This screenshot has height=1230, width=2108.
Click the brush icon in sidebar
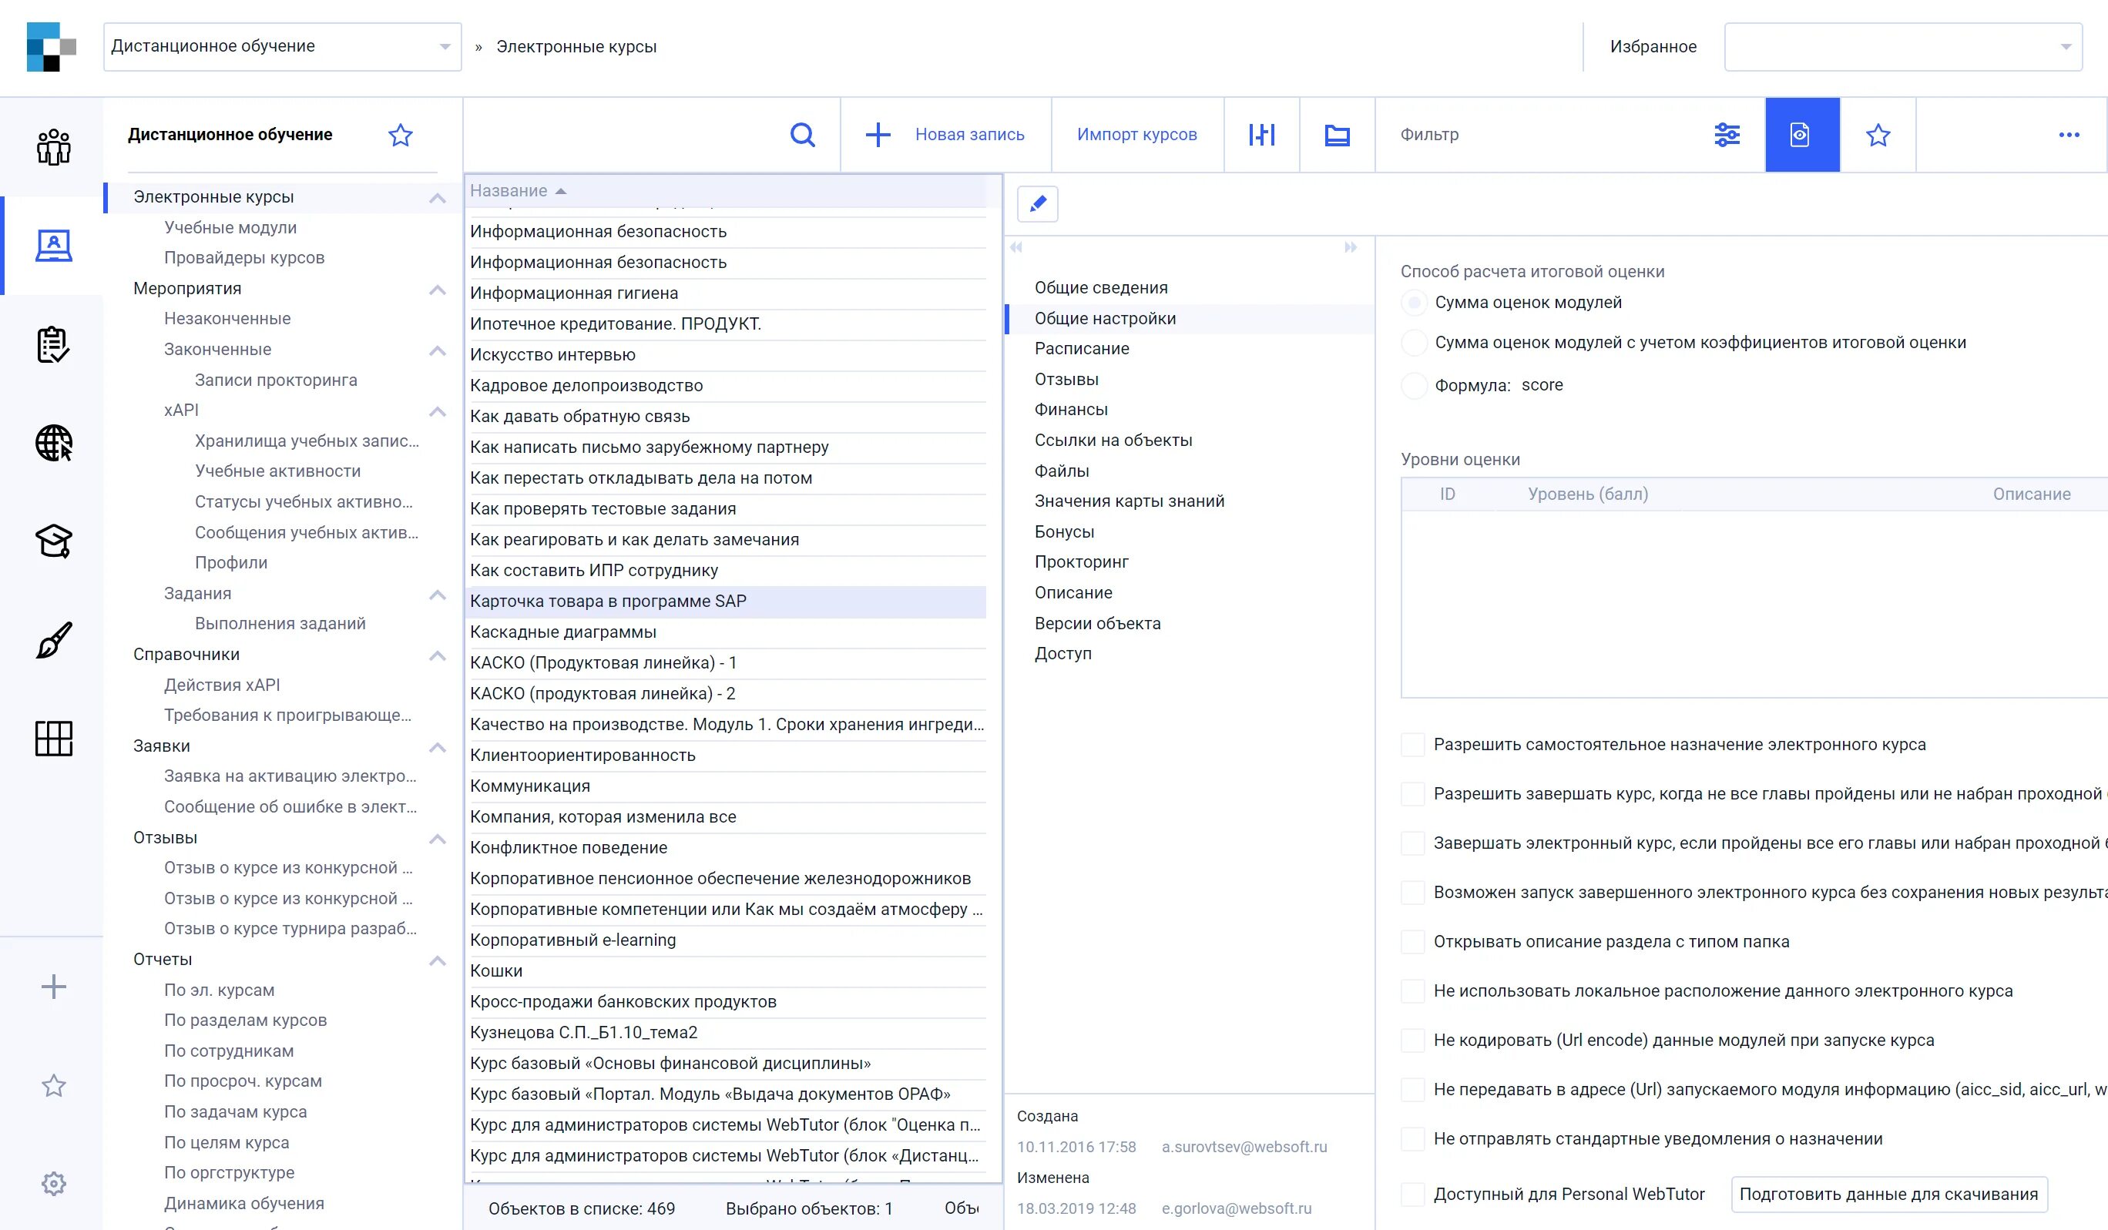click(53, 640)
